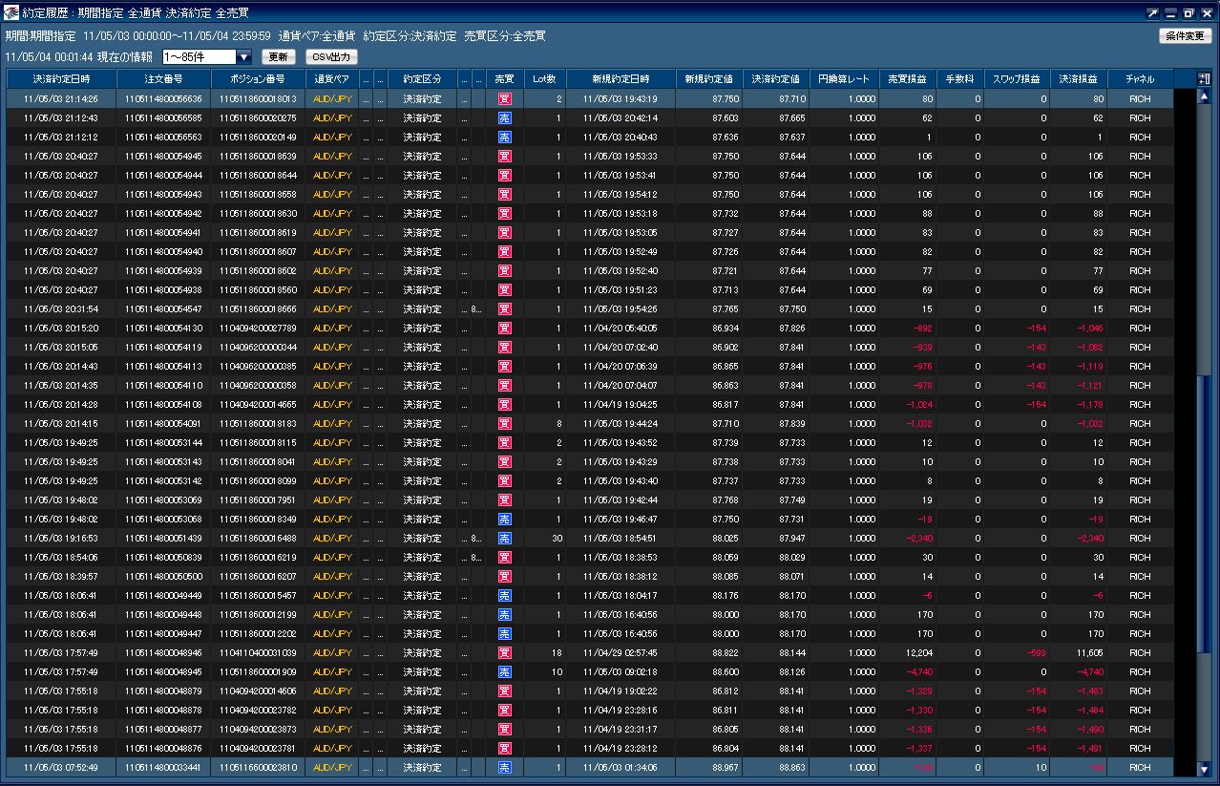Sort by the 新規約定日時 column header
1220x786 pixels.
tap(621, 79)
